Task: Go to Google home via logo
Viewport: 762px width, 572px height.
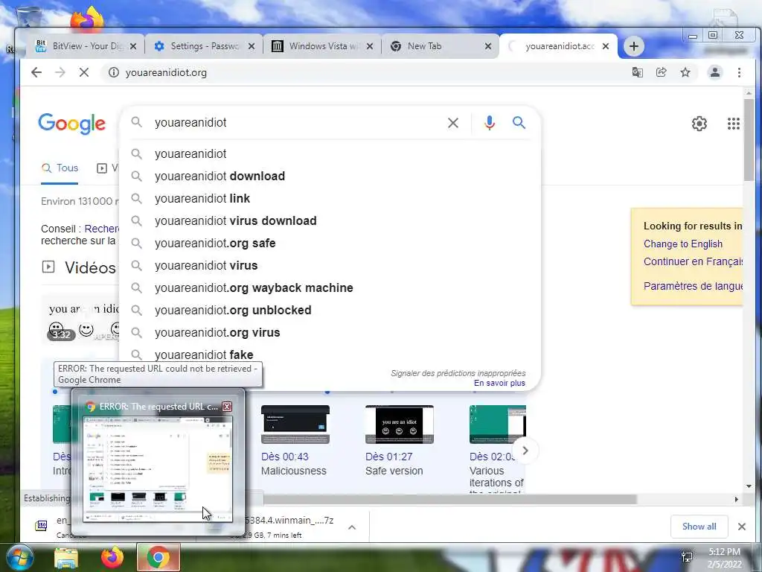Action: [x=72, y=124]
